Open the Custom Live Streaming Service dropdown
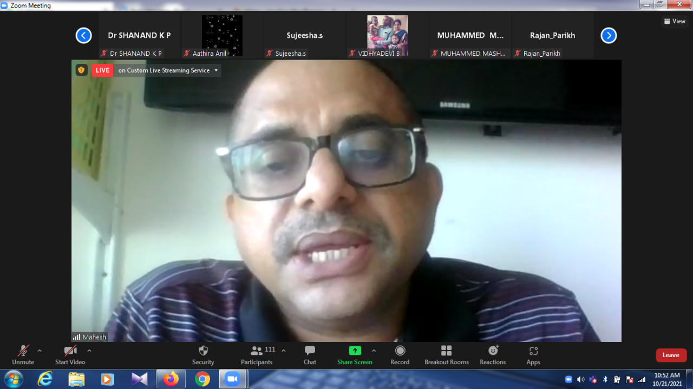Image resolution: width=693 pixels, height=389 pixels. (216, 70)
